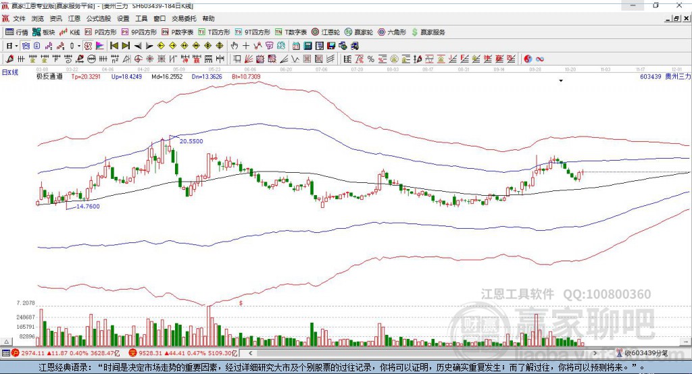Expand the candlestick style dropdown arrow
692x374 pixels.
coord(79,46)
